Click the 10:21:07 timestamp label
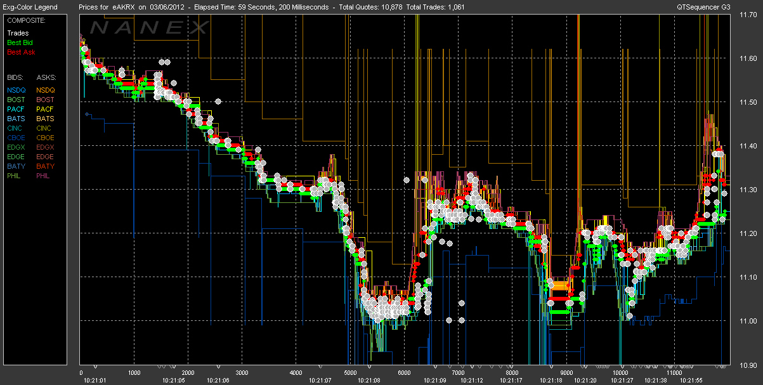The width and height of the screenshot is (763, 385). click(320, 381)
